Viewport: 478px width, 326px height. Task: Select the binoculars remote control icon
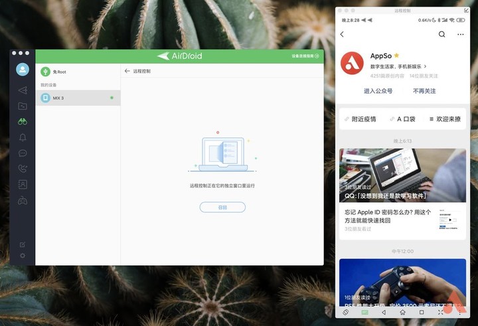[x=23, y=122]
